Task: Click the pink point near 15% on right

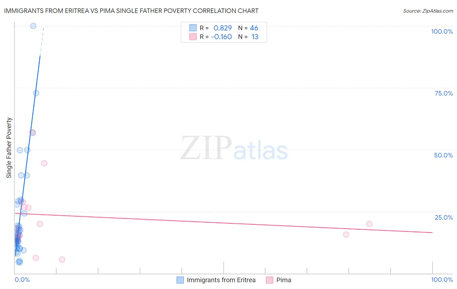Action: (x=346, y=235)
